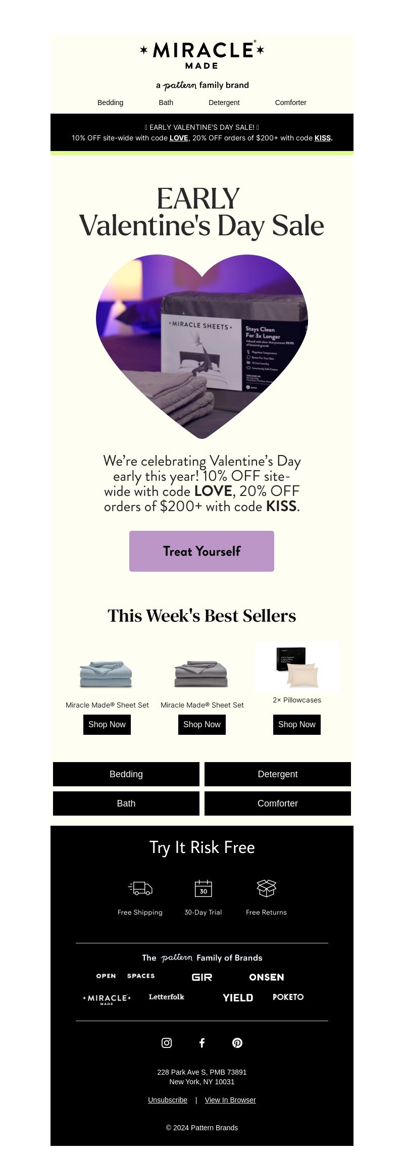Open the View In Browser link
This screenshot has height=1156, width=404.
230,1100
